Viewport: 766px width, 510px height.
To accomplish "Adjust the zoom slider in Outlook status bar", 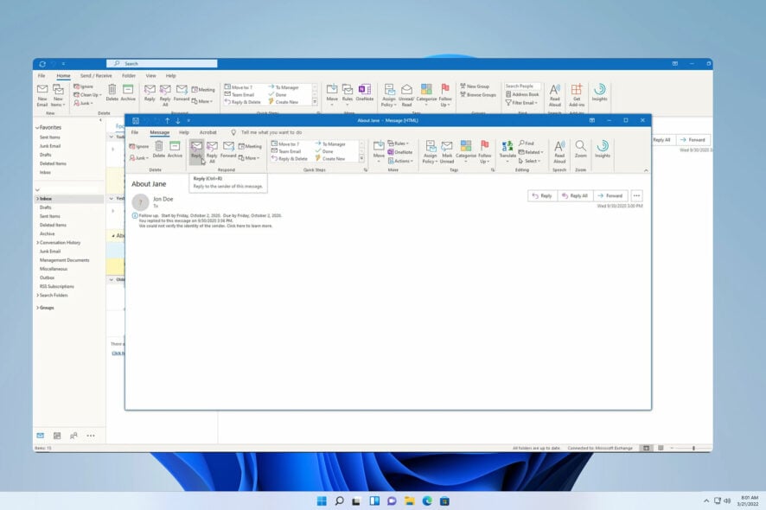I will pos(693,448).
